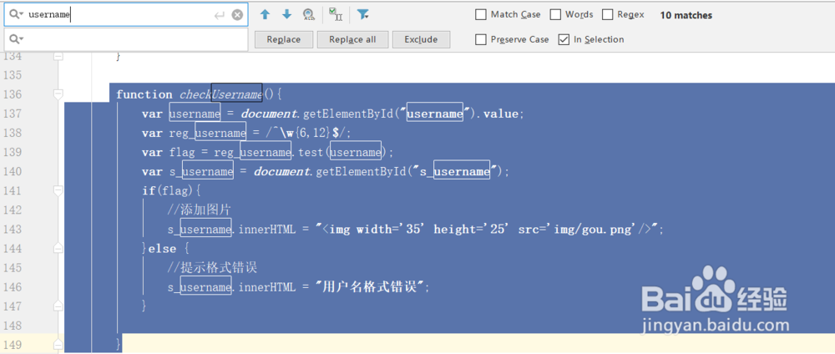Click the Replace all button
This screenshot has height=354, width=835.
[x=352, y=39]
